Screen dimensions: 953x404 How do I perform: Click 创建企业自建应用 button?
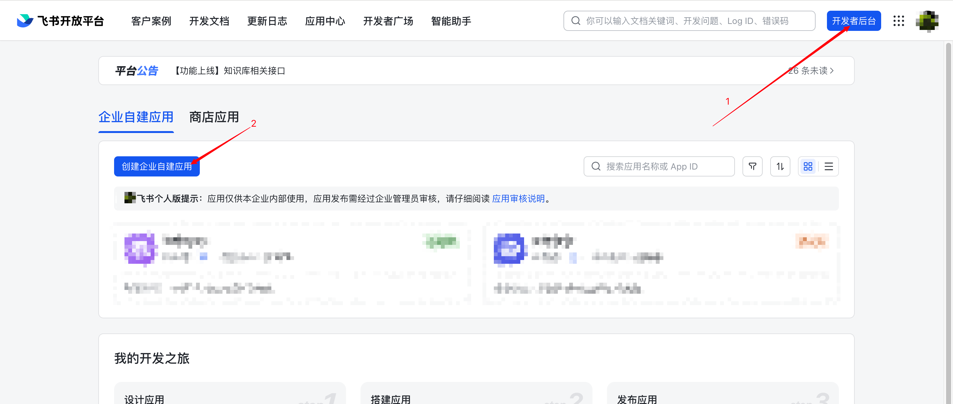pyautogui.click(x=157, y=166)
